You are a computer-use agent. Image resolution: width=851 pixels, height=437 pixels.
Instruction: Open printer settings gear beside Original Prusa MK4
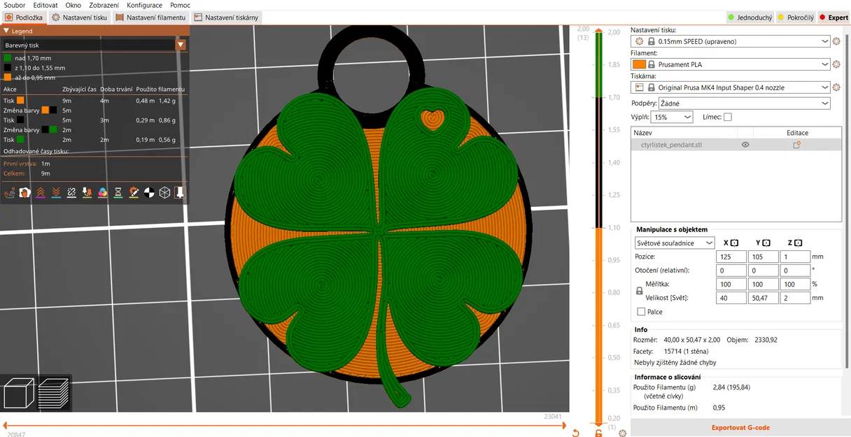(x=836, y=87)
